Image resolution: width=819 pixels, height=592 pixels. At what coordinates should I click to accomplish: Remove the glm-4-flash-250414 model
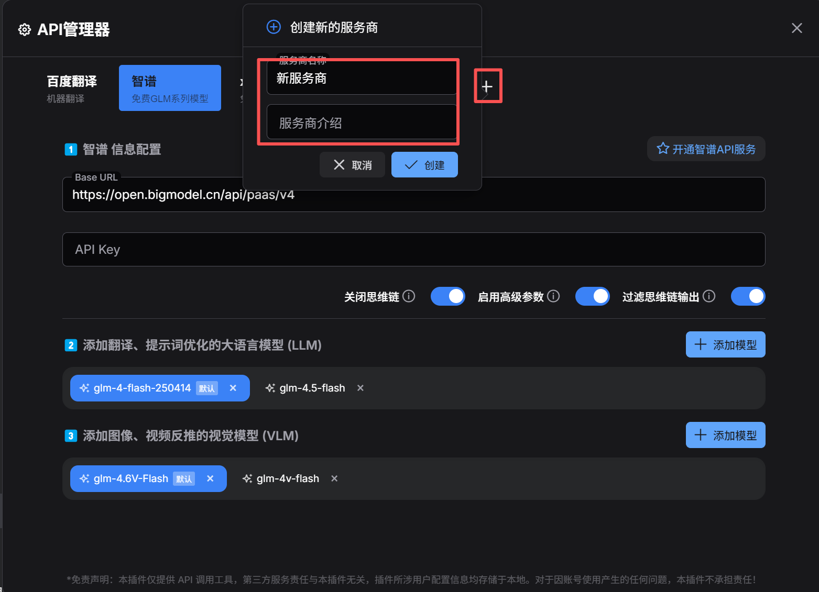coord(233,388)
